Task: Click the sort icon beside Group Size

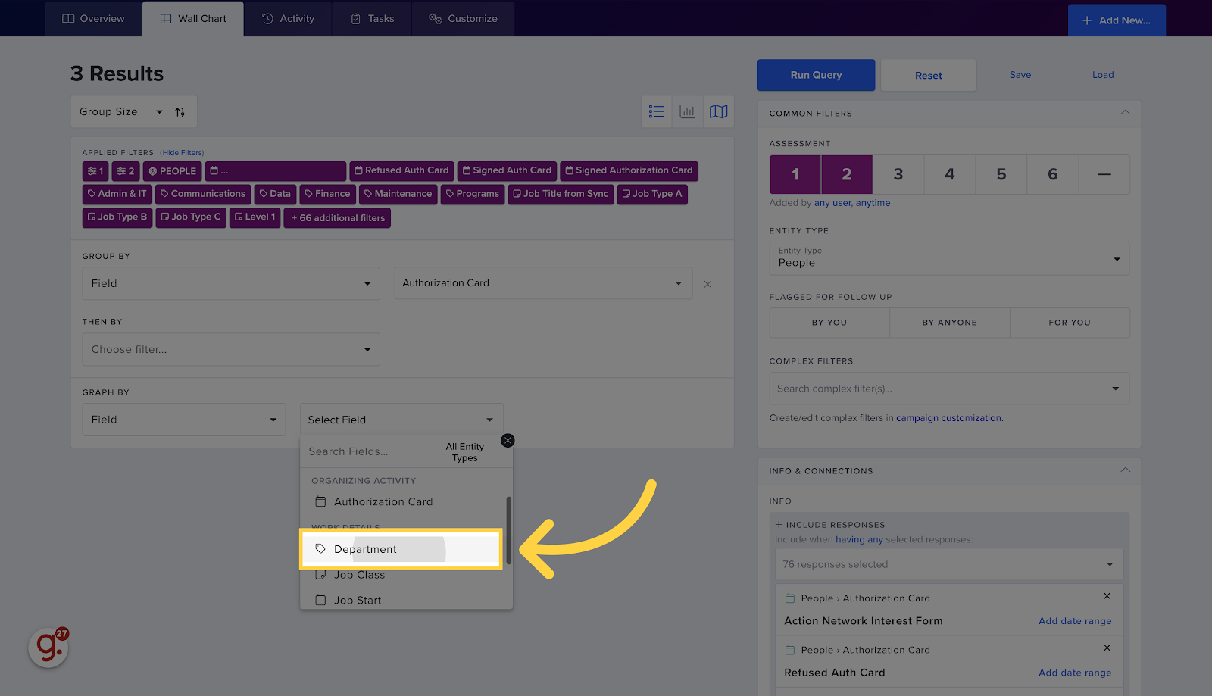Action: pyautogui.click(x=180, y=111)
